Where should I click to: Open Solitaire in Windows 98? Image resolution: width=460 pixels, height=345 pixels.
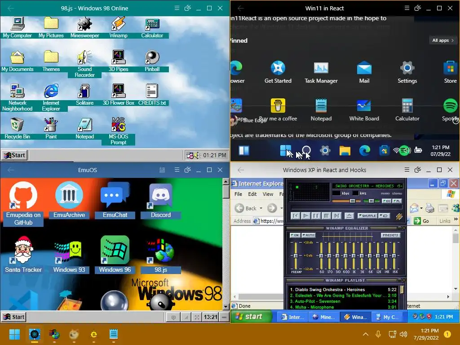tap(84, 94)
